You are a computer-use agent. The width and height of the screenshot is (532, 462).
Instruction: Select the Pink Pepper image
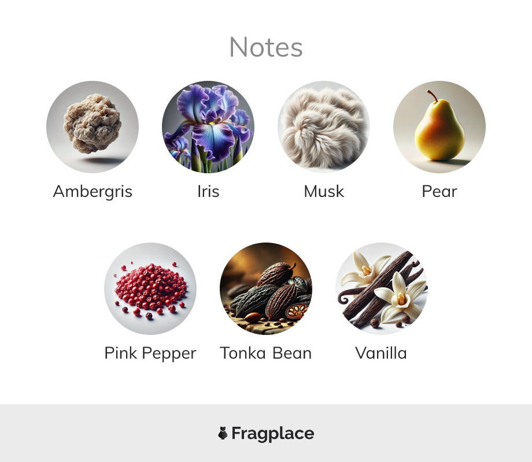[150, 288]
